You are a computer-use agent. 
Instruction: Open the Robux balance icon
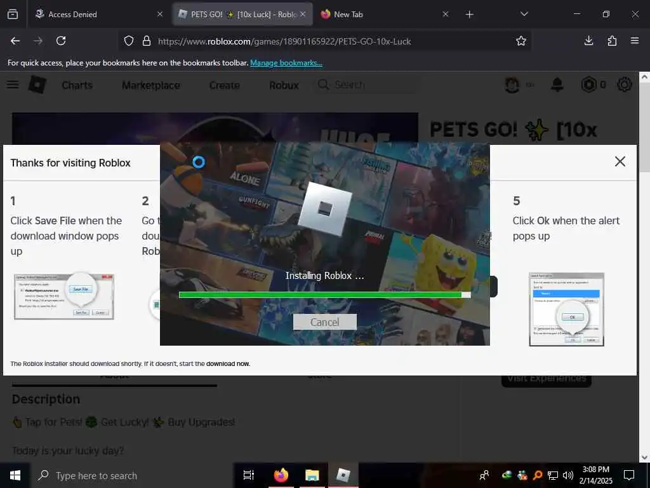pos(588,85)
